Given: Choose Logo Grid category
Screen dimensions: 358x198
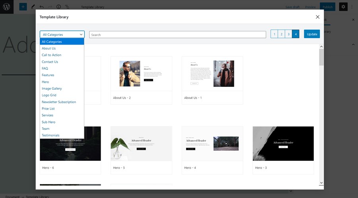Looking at the screenshot, I should [x=62, y=95].
